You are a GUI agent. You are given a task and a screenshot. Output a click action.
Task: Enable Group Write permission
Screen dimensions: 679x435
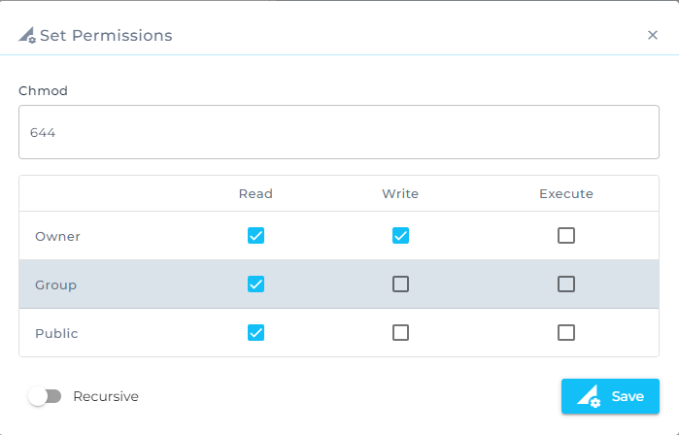400,284
